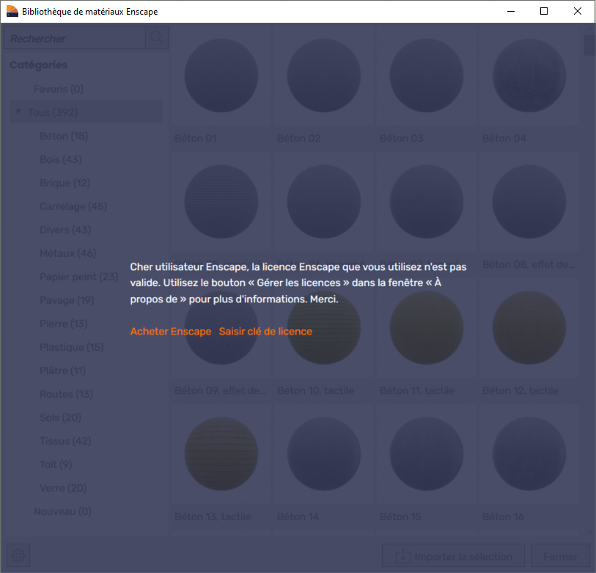Viewport: 596px width, 573px height.
Task: Select the Brique (12) category
Action: coord(65,183)
